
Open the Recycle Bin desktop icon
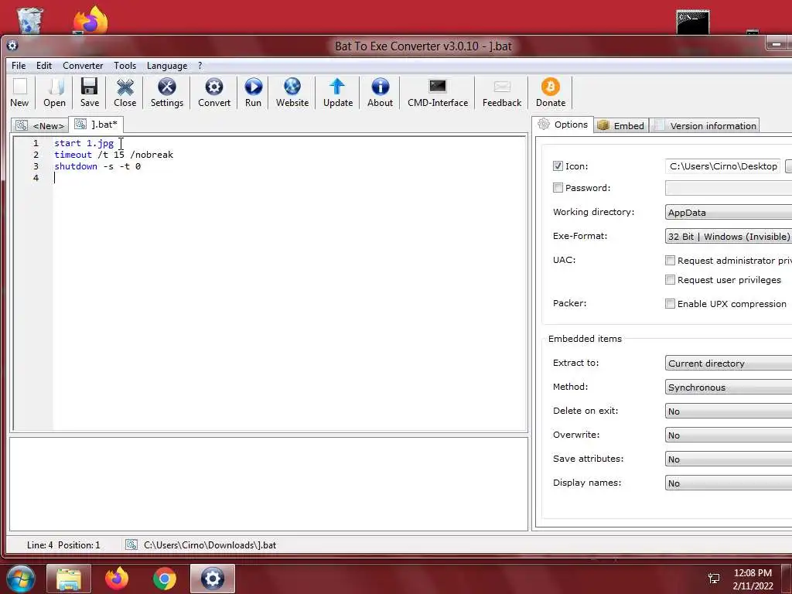(x=30, y=21)
